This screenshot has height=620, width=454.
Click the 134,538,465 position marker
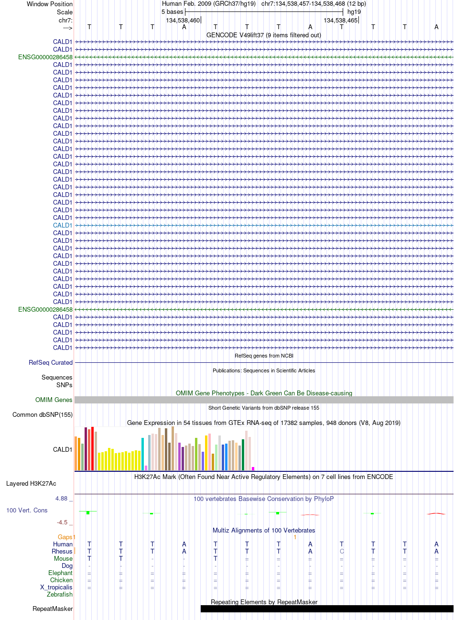pyautogui.click(x=341, y=20)
